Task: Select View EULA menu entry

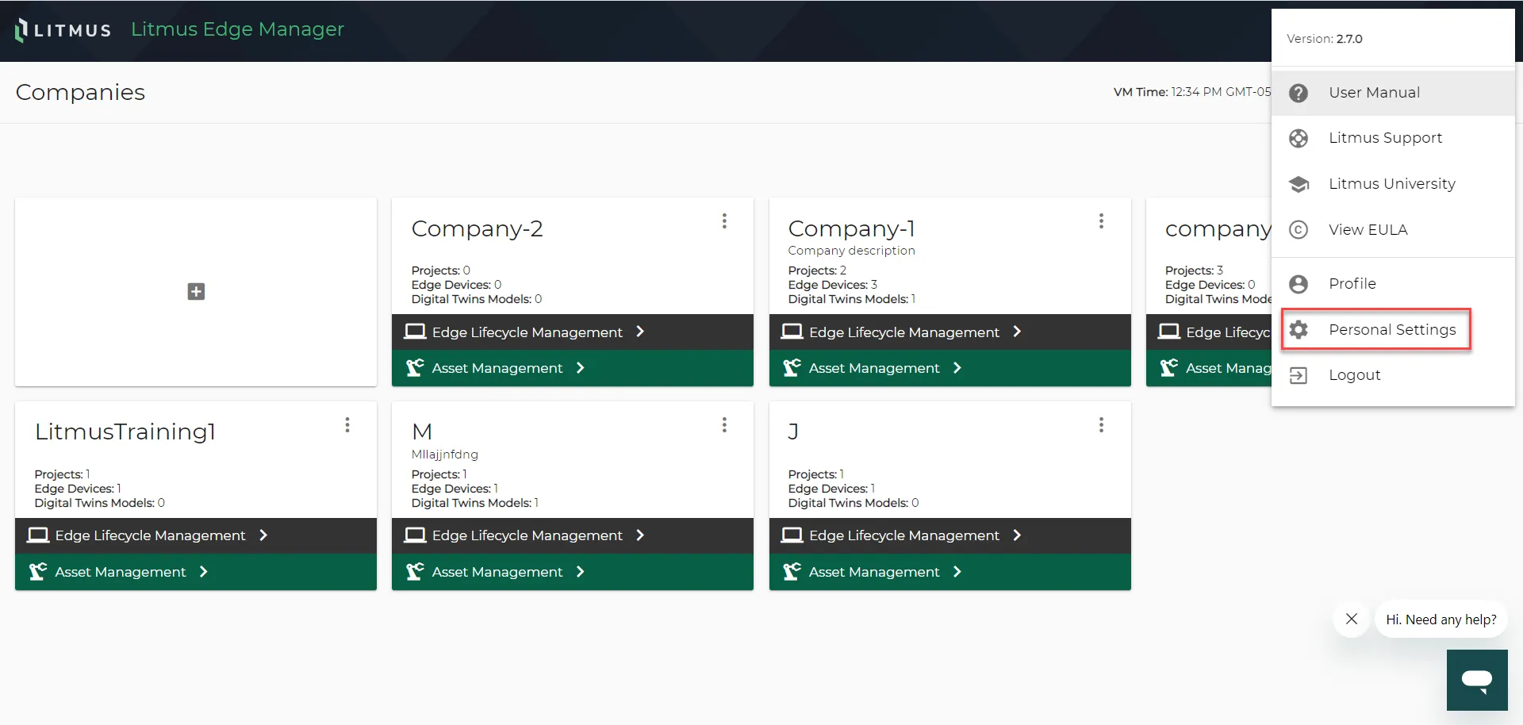Action: coord(1393,230)
